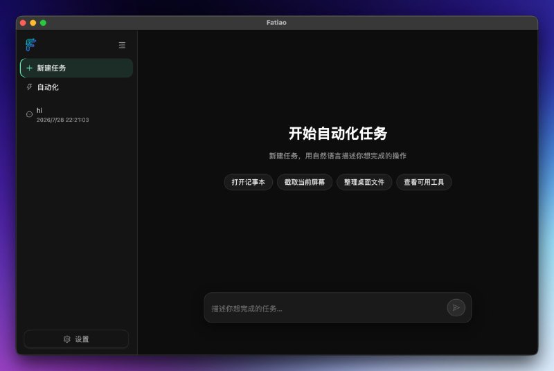Click the plus icon beside 新建任务
The height and width of the screenshot is (371, 554).
coord(30,68)
